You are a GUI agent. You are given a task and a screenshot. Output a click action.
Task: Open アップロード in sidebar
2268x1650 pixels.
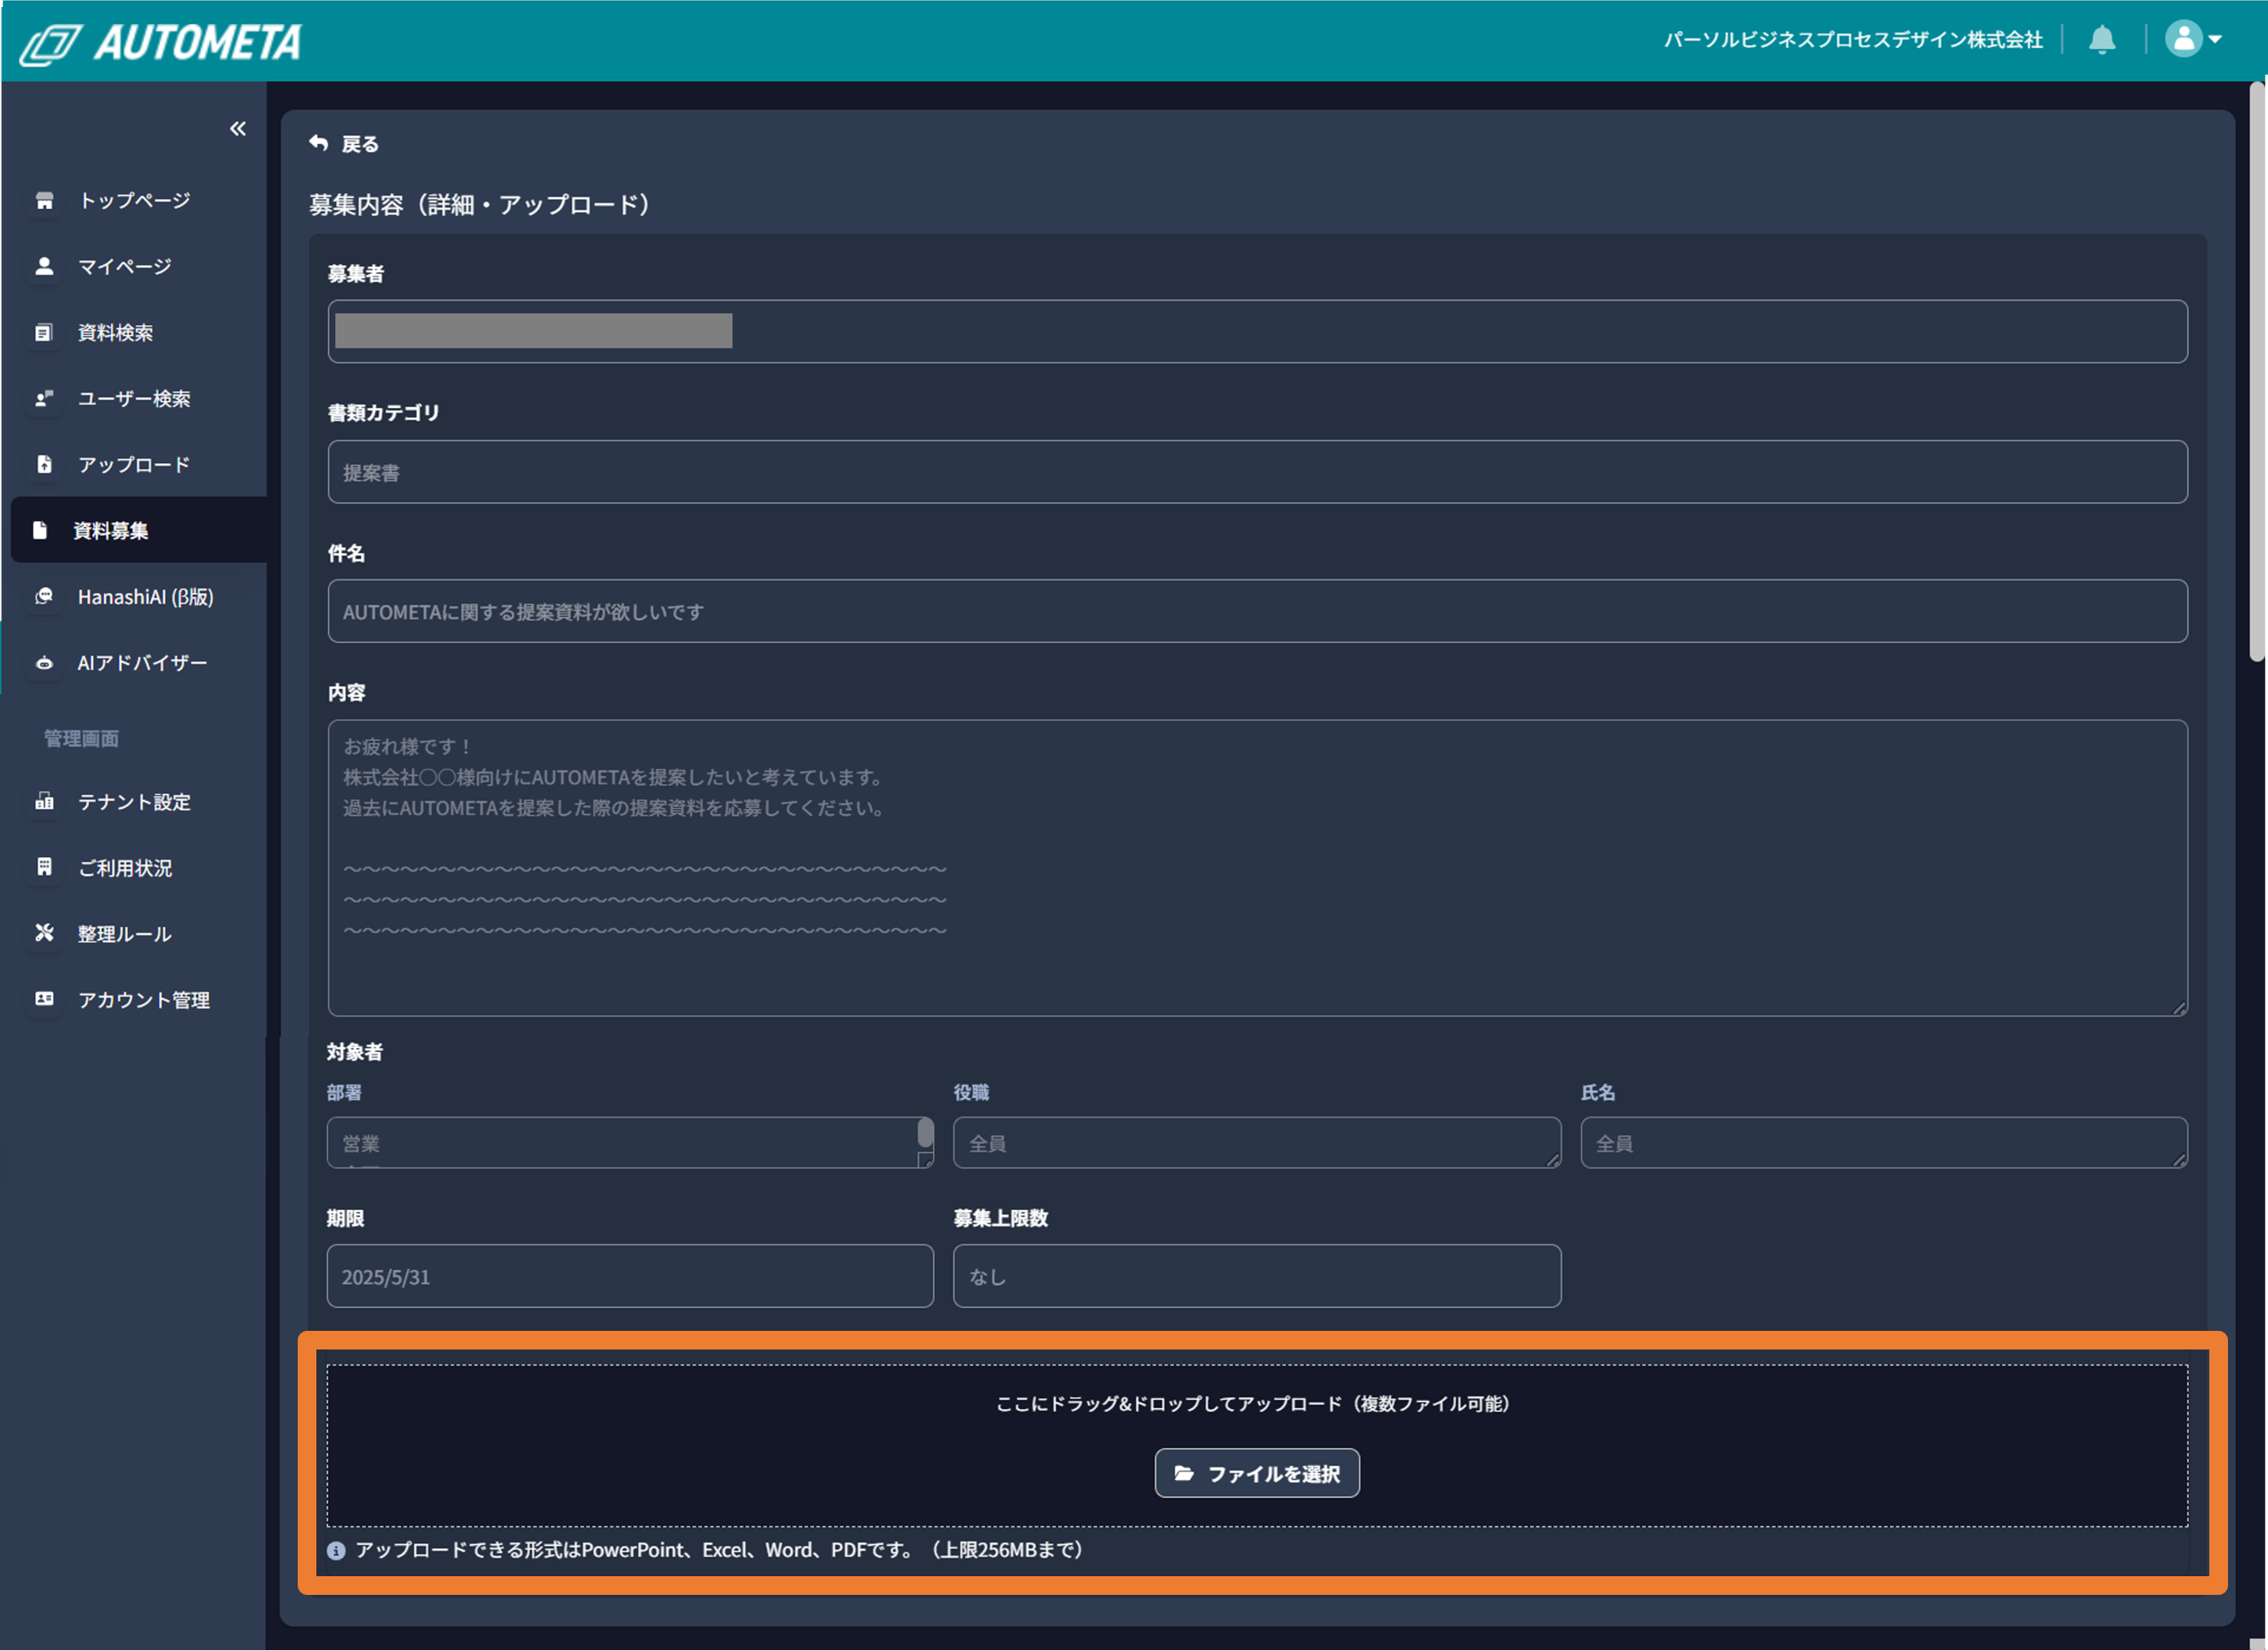pyautogui.click(x=134, y=464)
